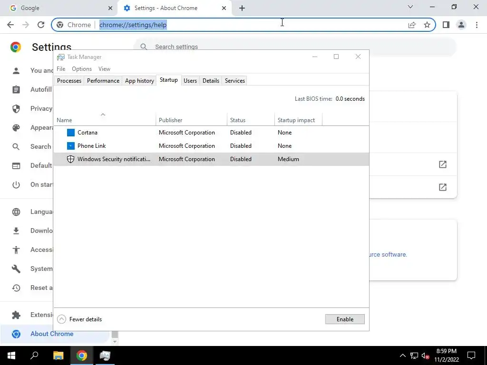Open Windows notification center icon
This screenshot has height=365, width=487.
pos(471,355)
